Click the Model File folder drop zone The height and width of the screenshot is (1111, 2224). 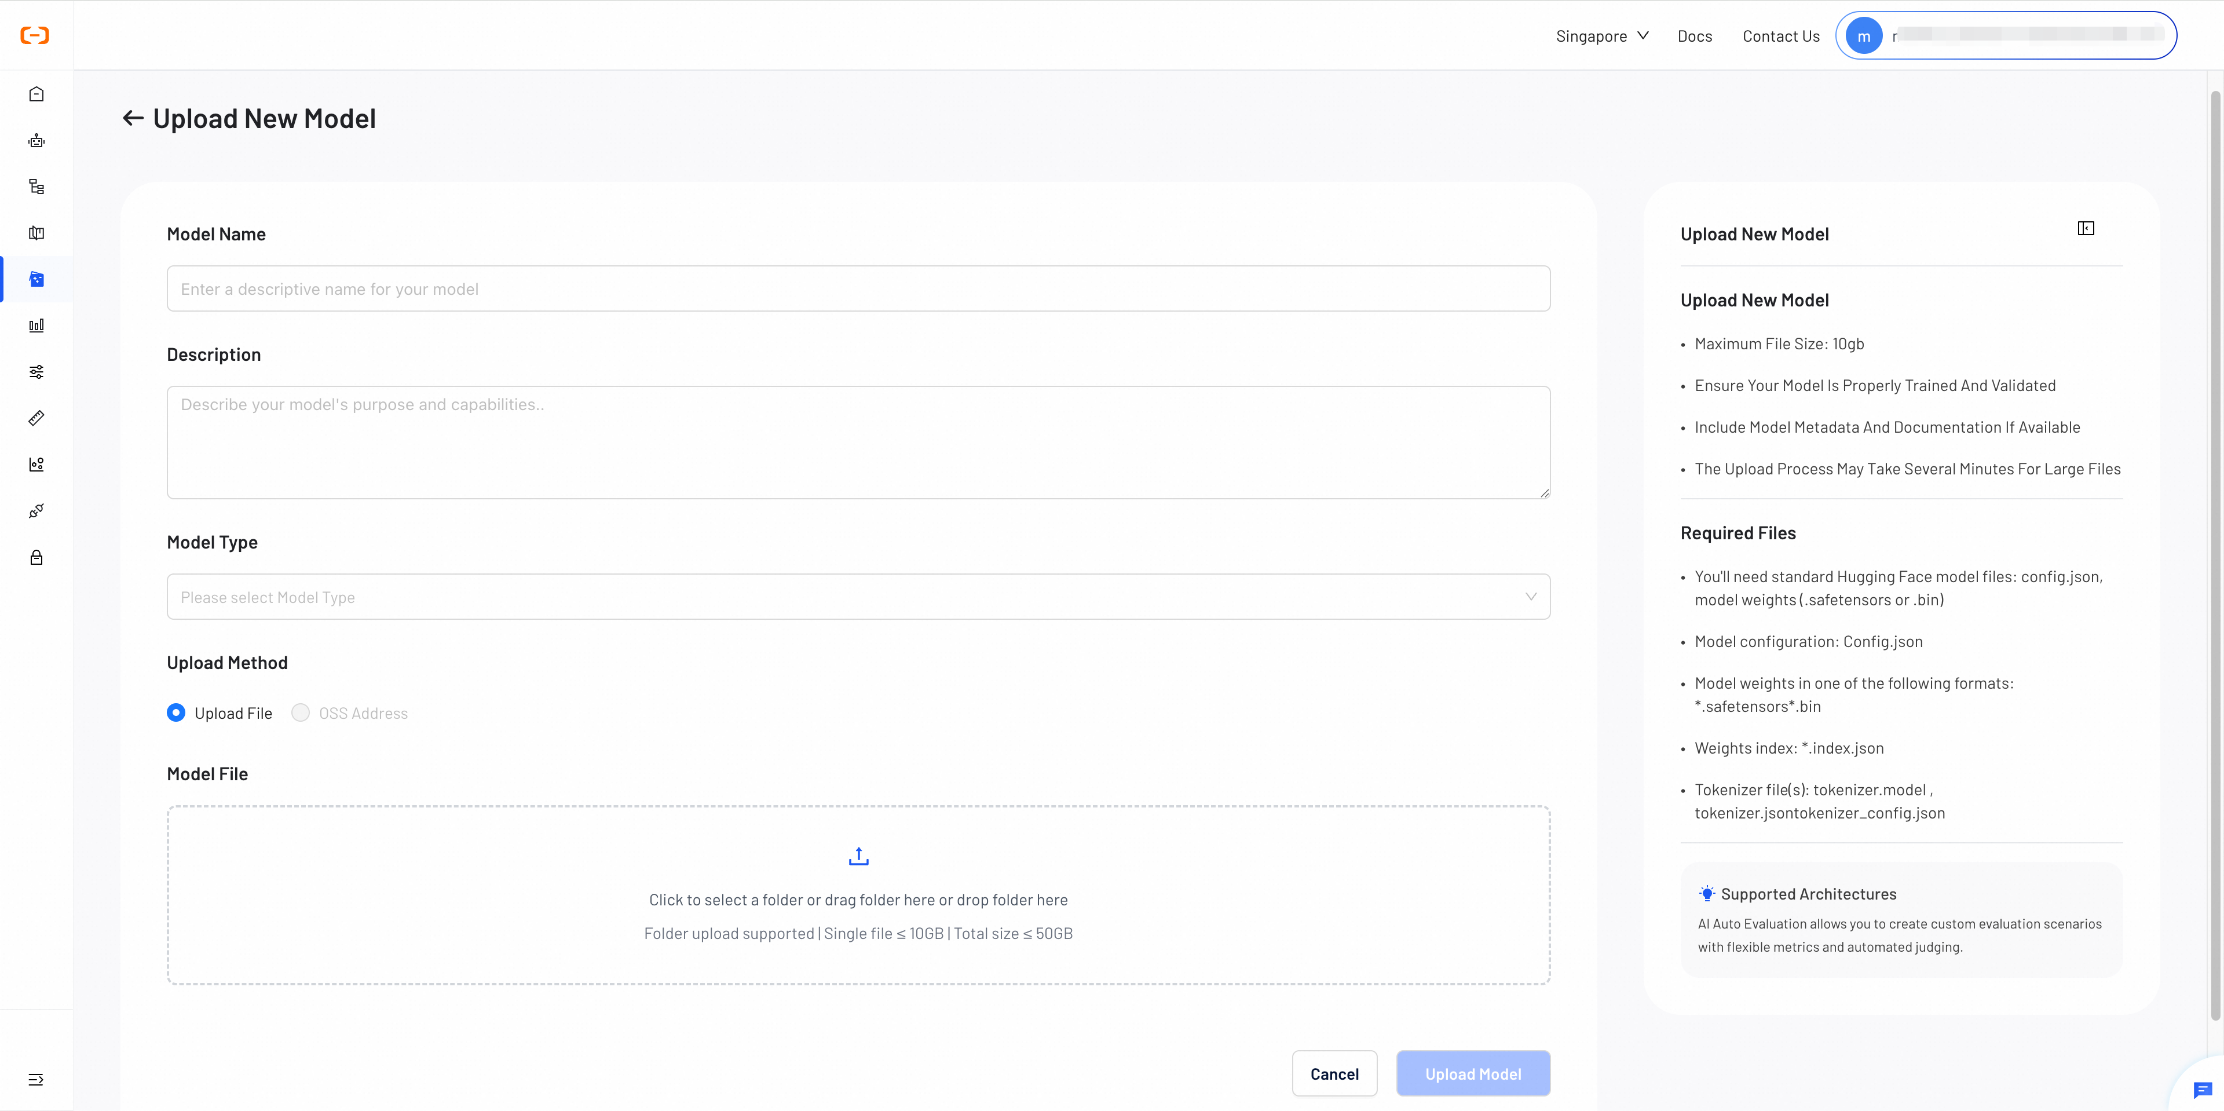tap(858, 895)
